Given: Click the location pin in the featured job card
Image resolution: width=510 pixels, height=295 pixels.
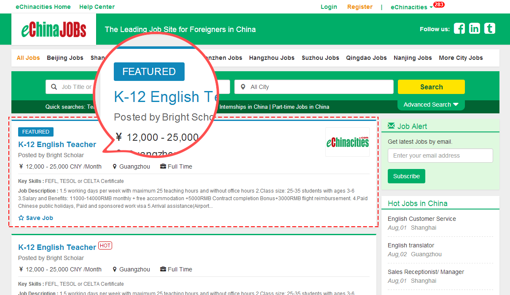Looking at the screenshot, I should [115, 166].
